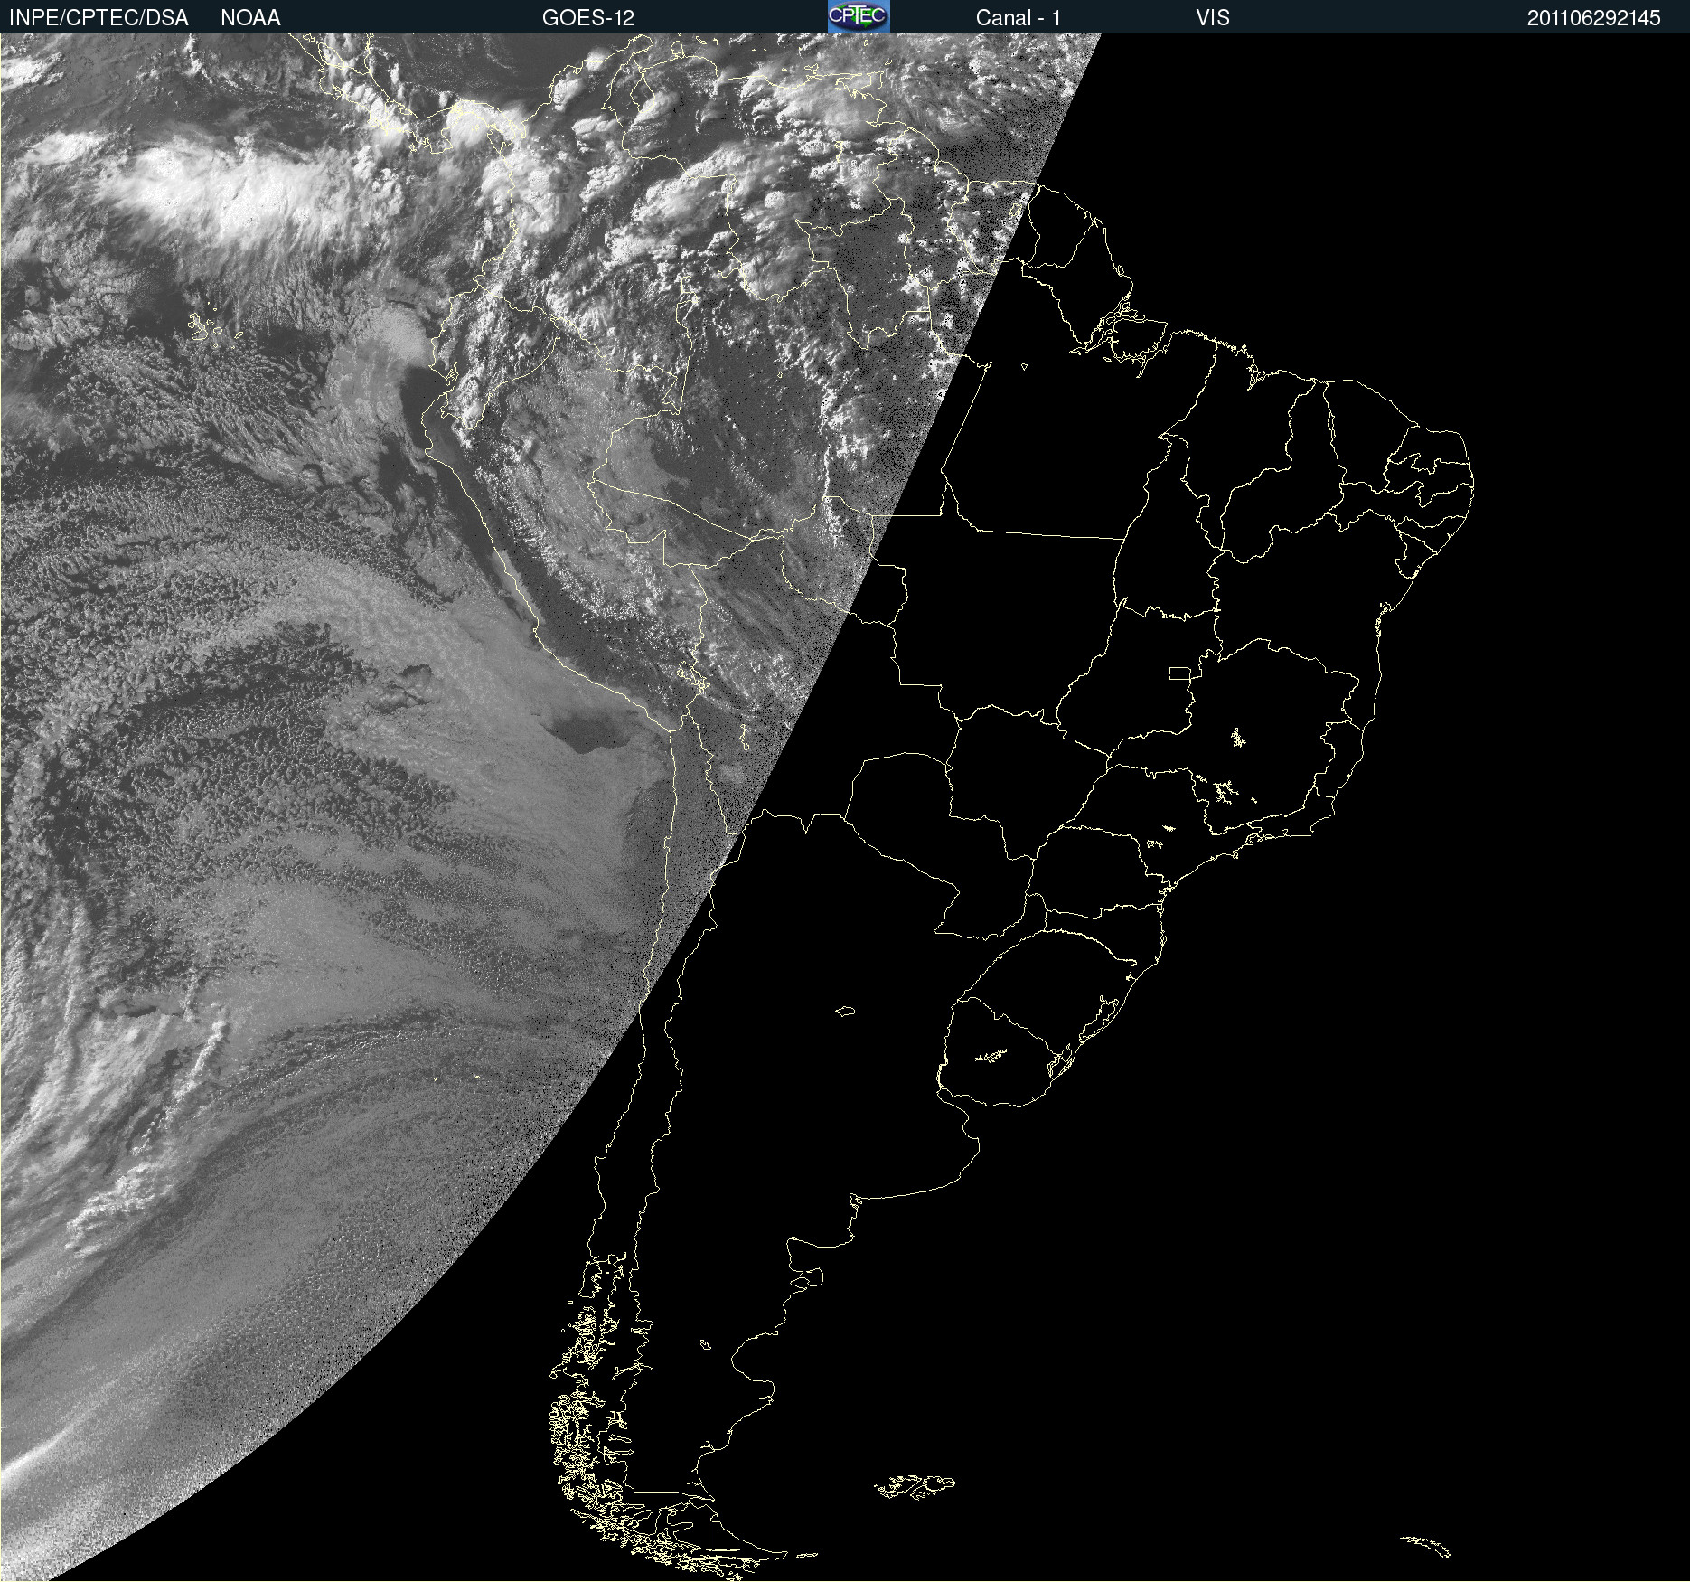Select the 201106292145 timestamp text
Viewport: 1690px width, 1582px height.
pos(1594,18)
